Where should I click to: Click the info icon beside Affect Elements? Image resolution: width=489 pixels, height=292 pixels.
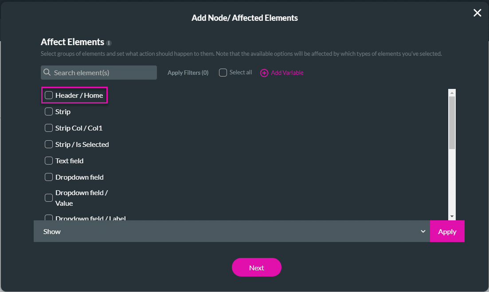coord(109,43)
